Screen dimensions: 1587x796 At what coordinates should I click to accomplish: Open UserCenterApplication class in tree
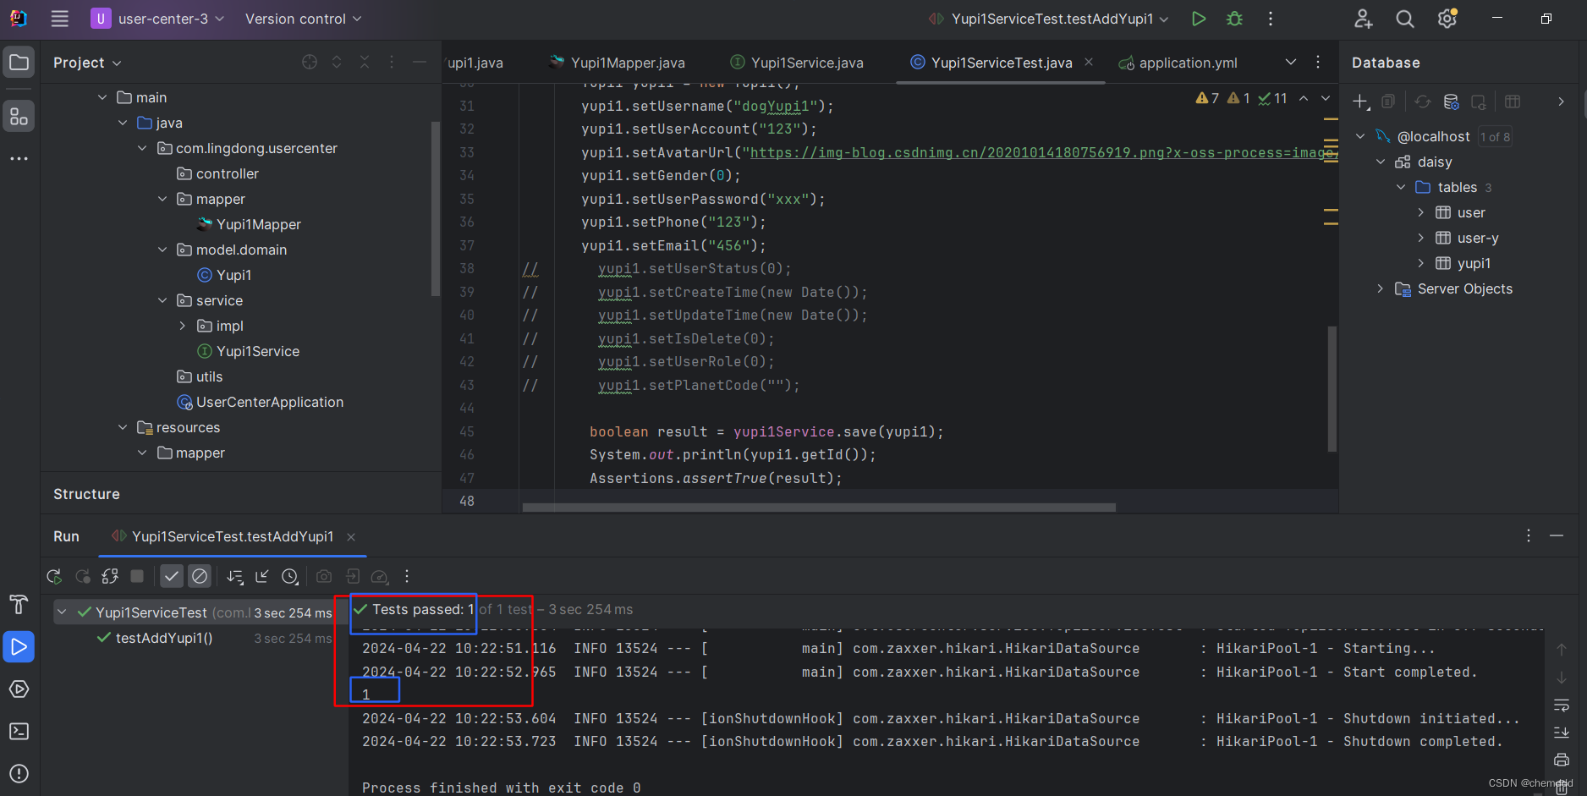[x=260, y=402]
